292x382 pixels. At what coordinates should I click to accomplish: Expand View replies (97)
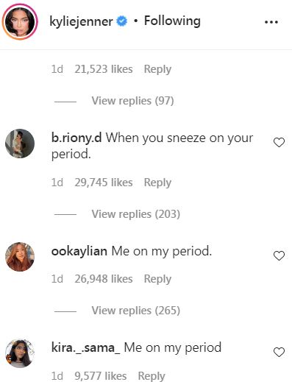tap(132, 101)
